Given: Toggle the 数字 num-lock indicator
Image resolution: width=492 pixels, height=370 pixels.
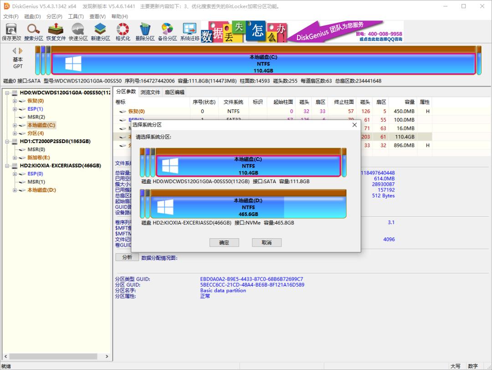Looking at the screenshot, I should (473, 365).
